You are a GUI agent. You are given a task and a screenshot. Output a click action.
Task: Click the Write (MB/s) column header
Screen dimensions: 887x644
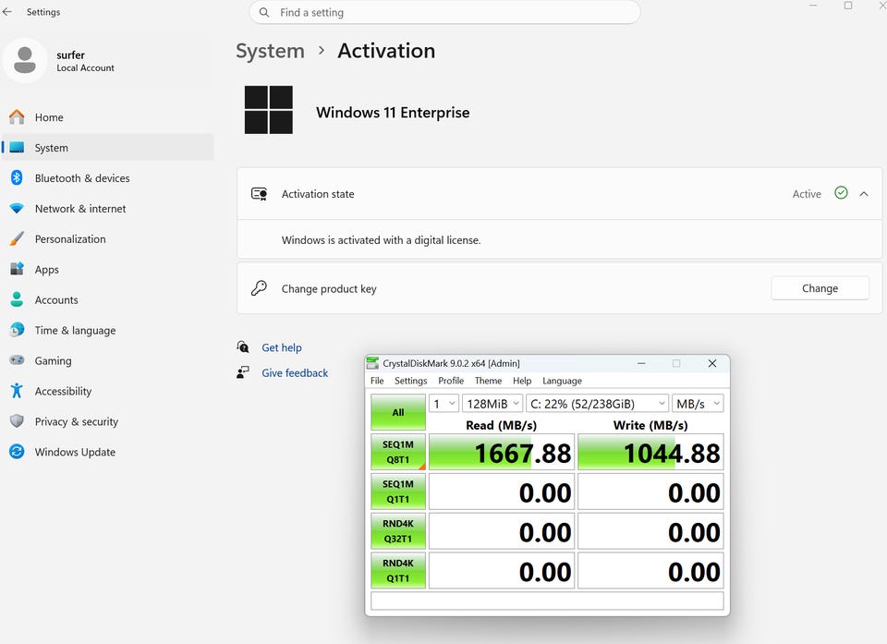pyautogui.click(x=650, y=425)
